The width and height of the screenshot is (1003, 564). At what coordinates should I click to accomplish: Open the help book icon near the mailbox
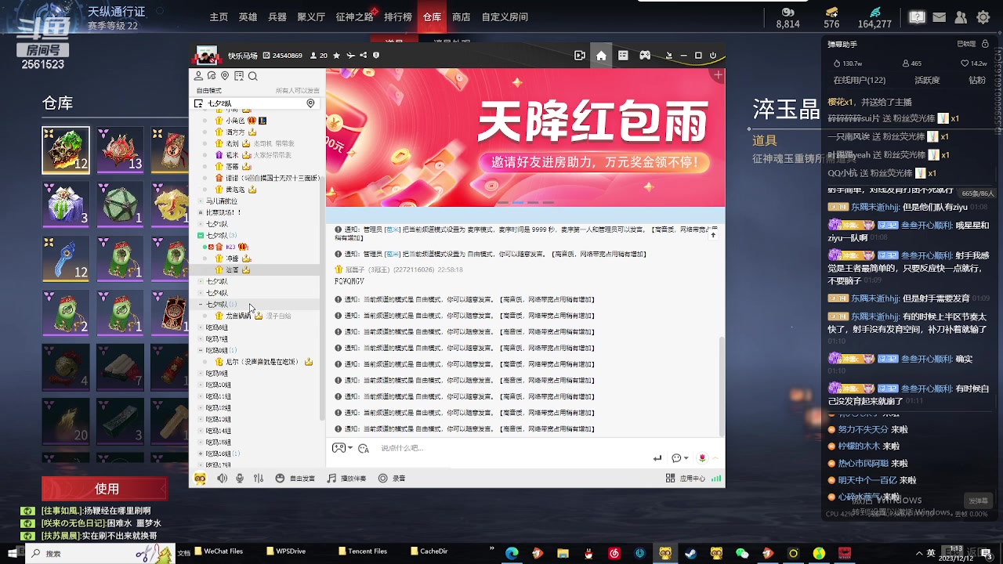pos(917,16)
